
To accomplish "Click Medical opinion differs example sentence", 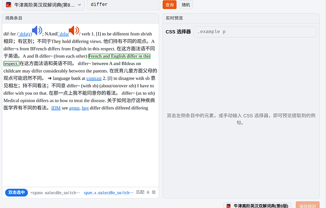I will click(55, 100).
